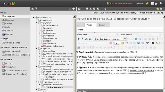Open the page tree filter
This screenshot has height=92, width=165.
36,9
